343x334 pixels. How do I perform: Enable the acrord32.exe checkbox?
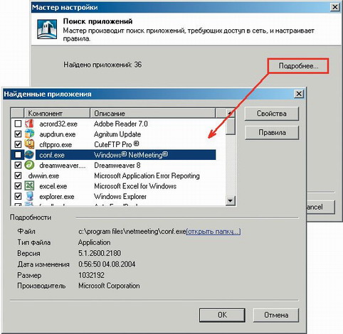coord(18,124)
